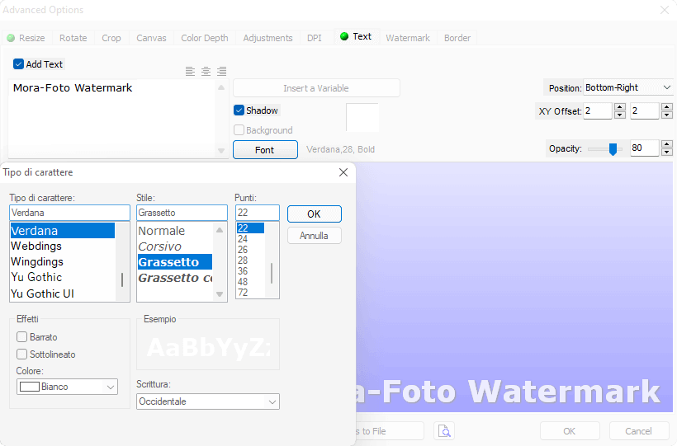Switch to the Crop tab
The image size is (677, 446).
coord(111,38)
